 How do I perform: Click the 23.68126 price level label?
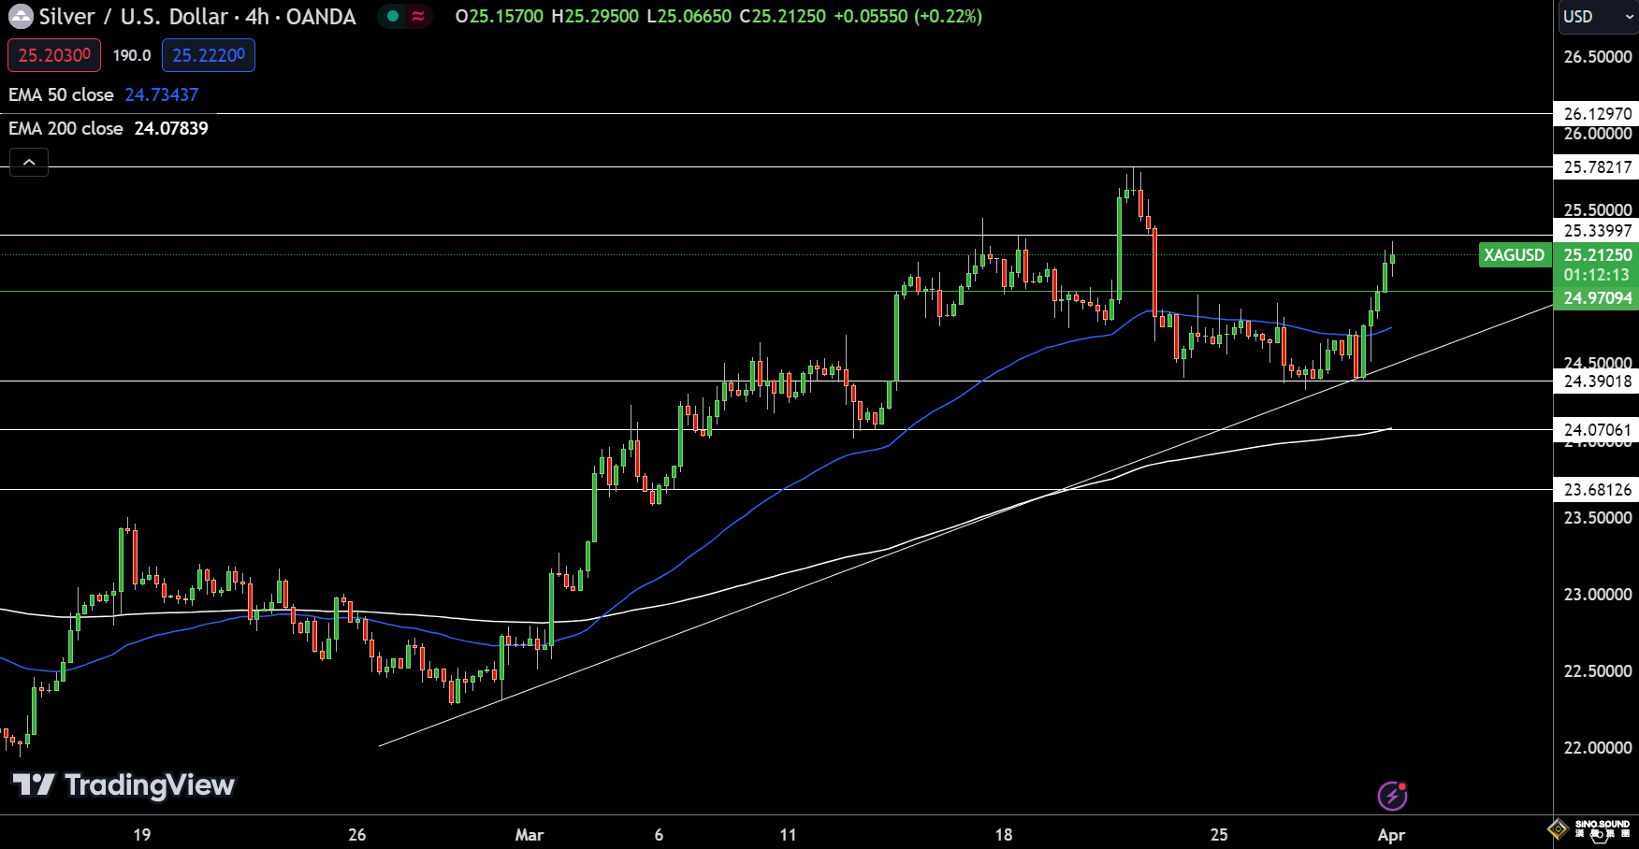[x=1597, y=490]
